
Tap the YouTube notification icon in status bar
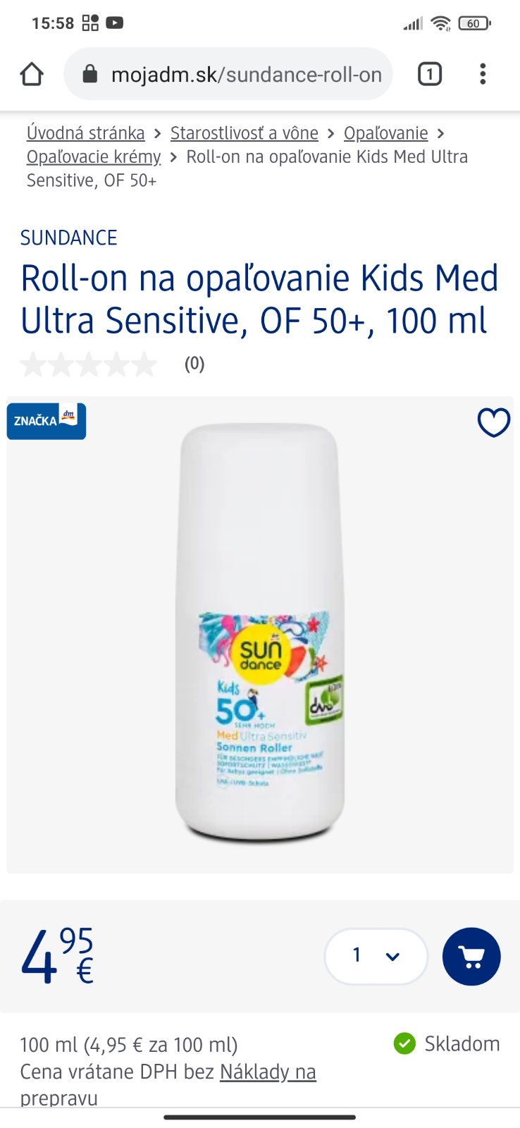pos(115,23)
